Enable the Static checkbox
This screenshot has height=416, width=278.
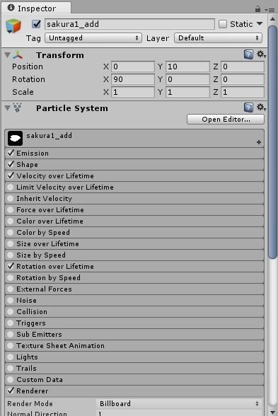point(223,24)
